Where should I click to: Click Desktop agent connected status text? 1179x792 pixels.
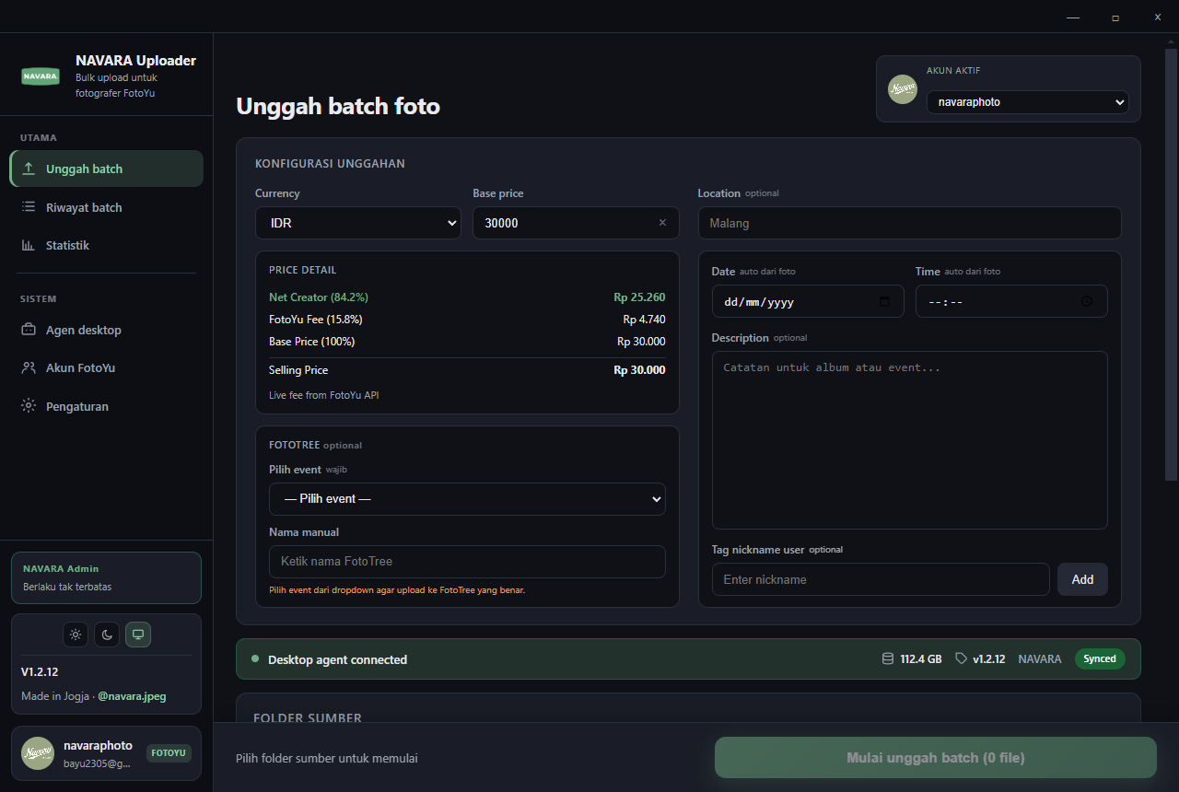tap(337, 659)
